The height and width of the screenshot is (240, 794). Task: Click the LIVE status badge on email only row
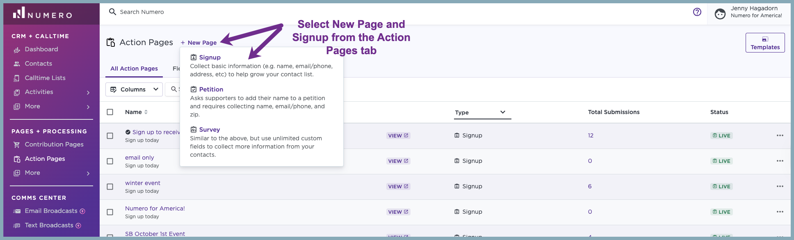click(x=722, y=161)
